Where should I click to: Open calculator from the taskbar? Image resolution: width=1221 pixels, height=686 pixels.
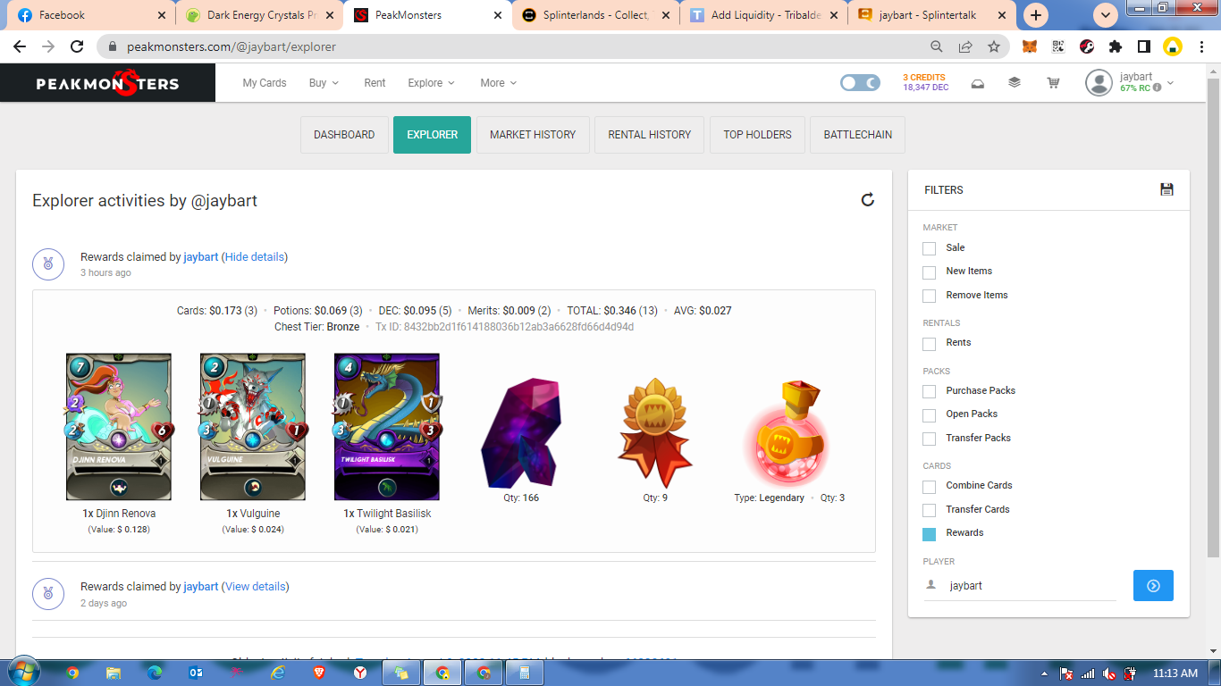click(x=525, y=673)
